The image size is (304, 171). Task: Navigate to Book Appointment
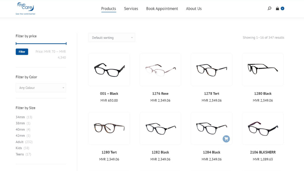tap(162, 9)
